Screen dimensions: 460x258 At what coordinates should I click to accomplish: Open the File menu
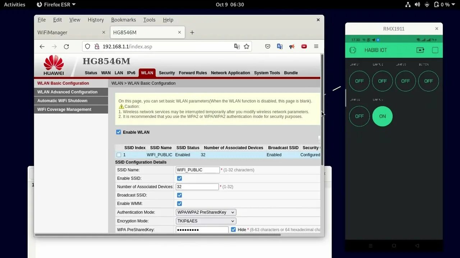42,20
